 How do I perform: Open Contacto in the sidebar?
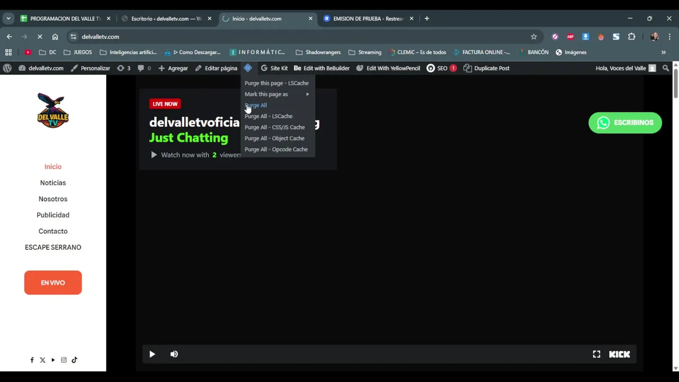click(x=53, y=231)
